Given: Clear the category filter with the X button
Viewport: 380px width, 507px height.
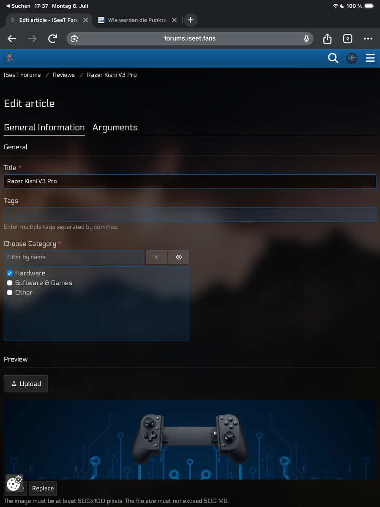Looking at the screenshot, I should 156,257.
